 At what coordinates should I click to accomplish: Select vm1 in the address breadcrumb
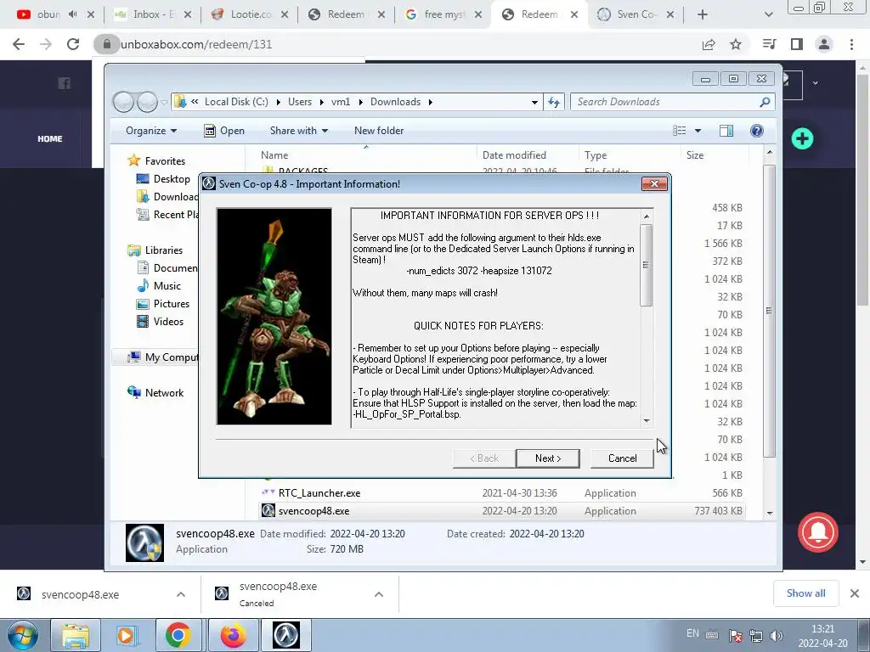(x=341, y=102)
